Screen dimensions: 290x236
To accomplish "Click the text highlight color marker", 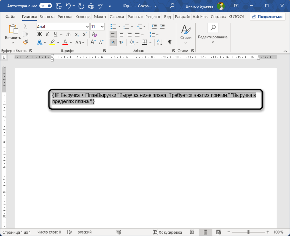I will (52, 42).
